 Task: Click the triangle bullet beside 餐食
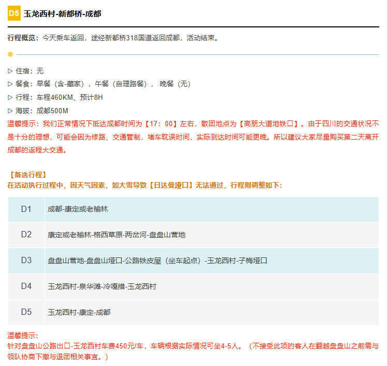pos(10,84)
